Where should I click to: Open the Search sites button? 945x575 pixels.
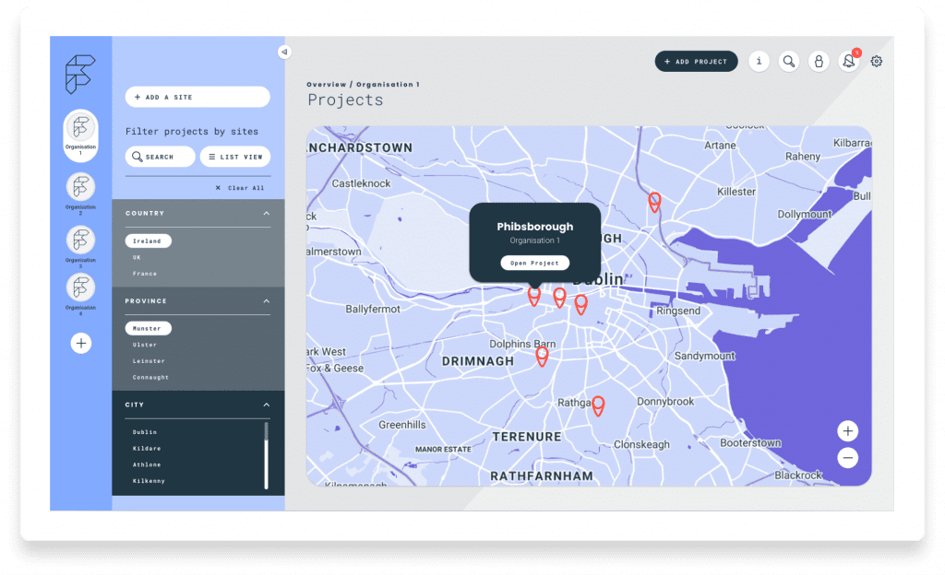[x=160, y=157]
